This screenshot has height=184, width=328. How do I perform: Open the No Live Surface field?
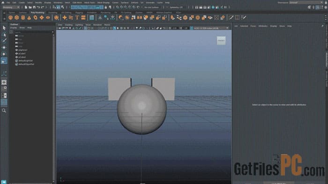(152, 7)
